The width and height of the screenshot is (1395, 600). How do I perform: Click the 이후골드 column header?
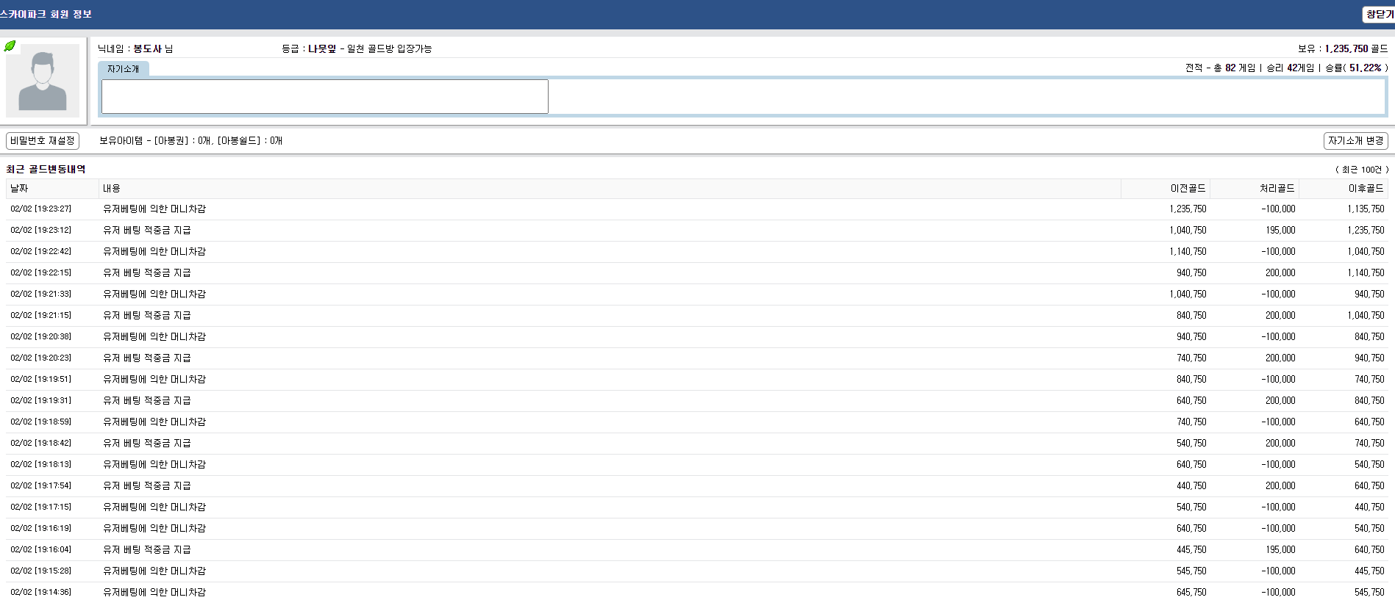[1344, 189]
